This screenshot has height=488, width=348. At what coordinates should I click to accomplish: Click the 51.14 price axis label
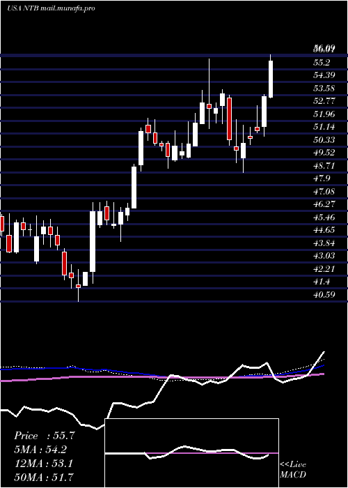pos(324,127)
